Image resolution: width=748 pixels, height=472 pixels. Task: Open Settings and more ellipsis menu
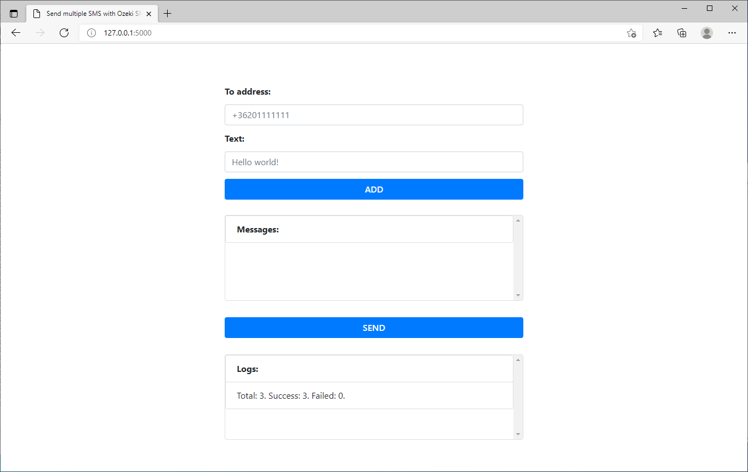[732, 33]
